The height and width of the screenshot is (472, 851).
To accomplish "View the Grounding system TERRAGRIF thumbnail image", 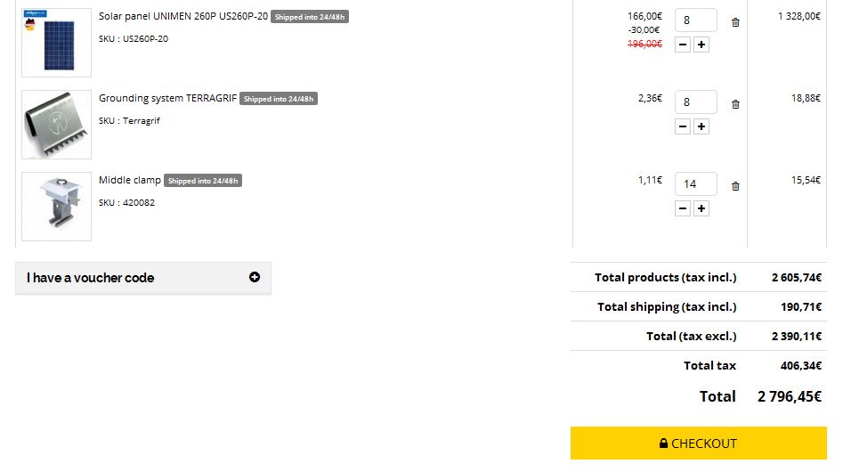I will (x=56, y=125).
